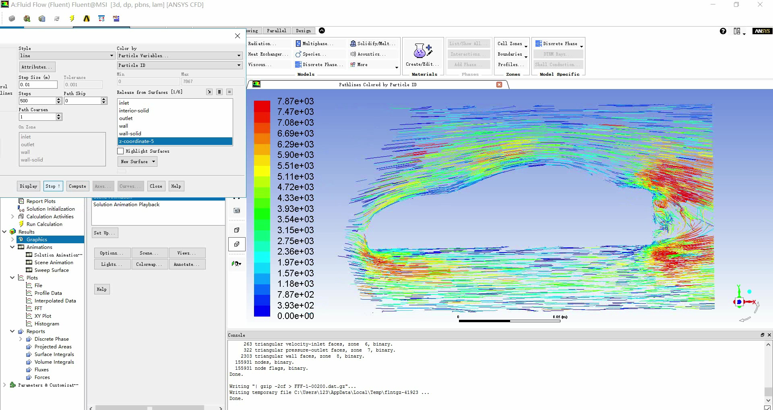
Task: Switch to the Parallel ribbon tab
Action: click(277, 31)
